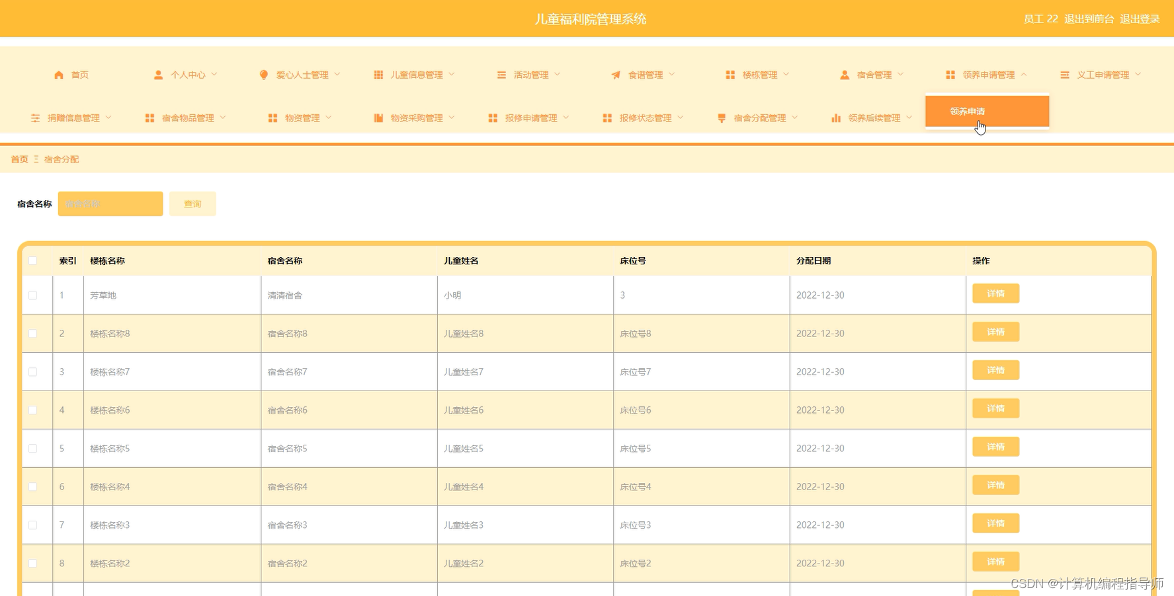Image resolution: width=1174 pixels, height=596 pixels.
Task: Click 详情 button for row 小明
Action: coord(995,293)
